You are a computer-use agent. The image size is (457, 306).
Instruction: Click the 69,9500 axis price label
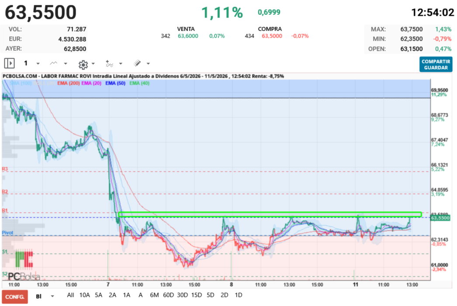point(440,90)
